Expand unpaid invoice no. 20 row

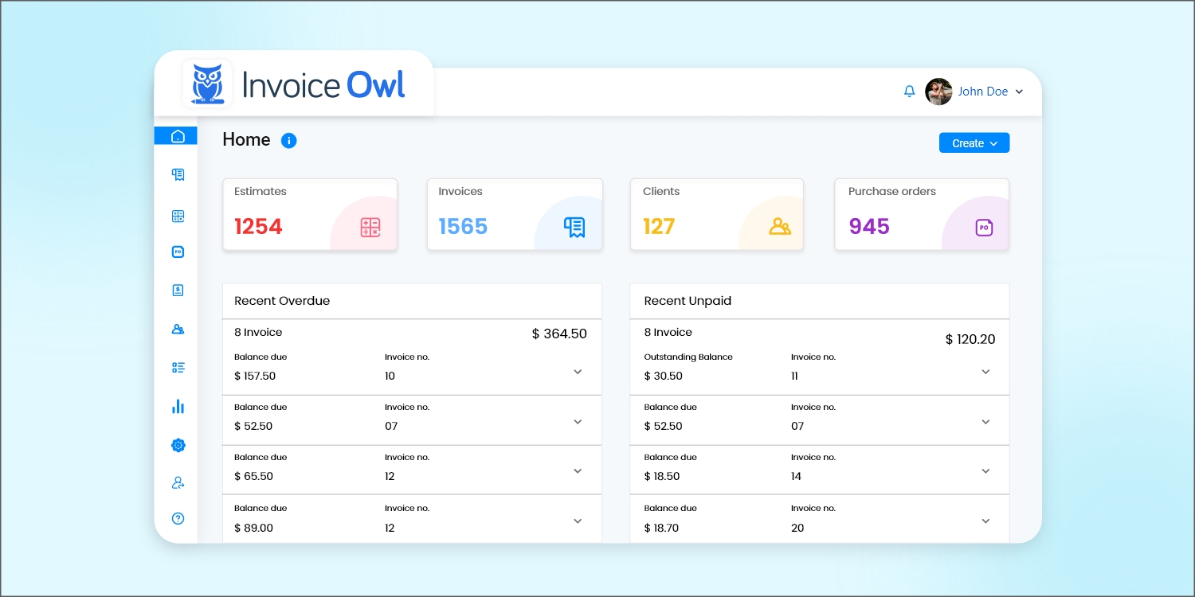(985, 521)
